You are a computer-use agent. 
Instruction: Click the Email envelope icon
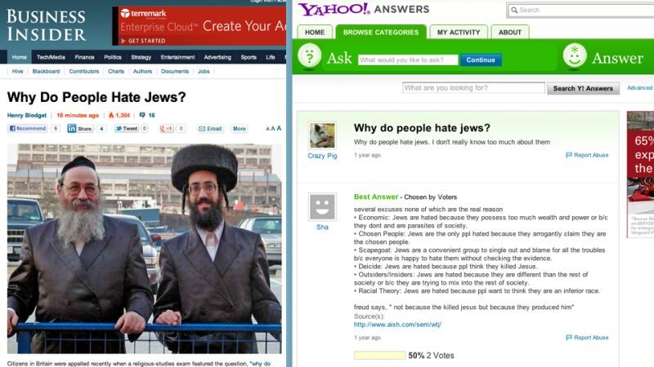tap(202, 129)
